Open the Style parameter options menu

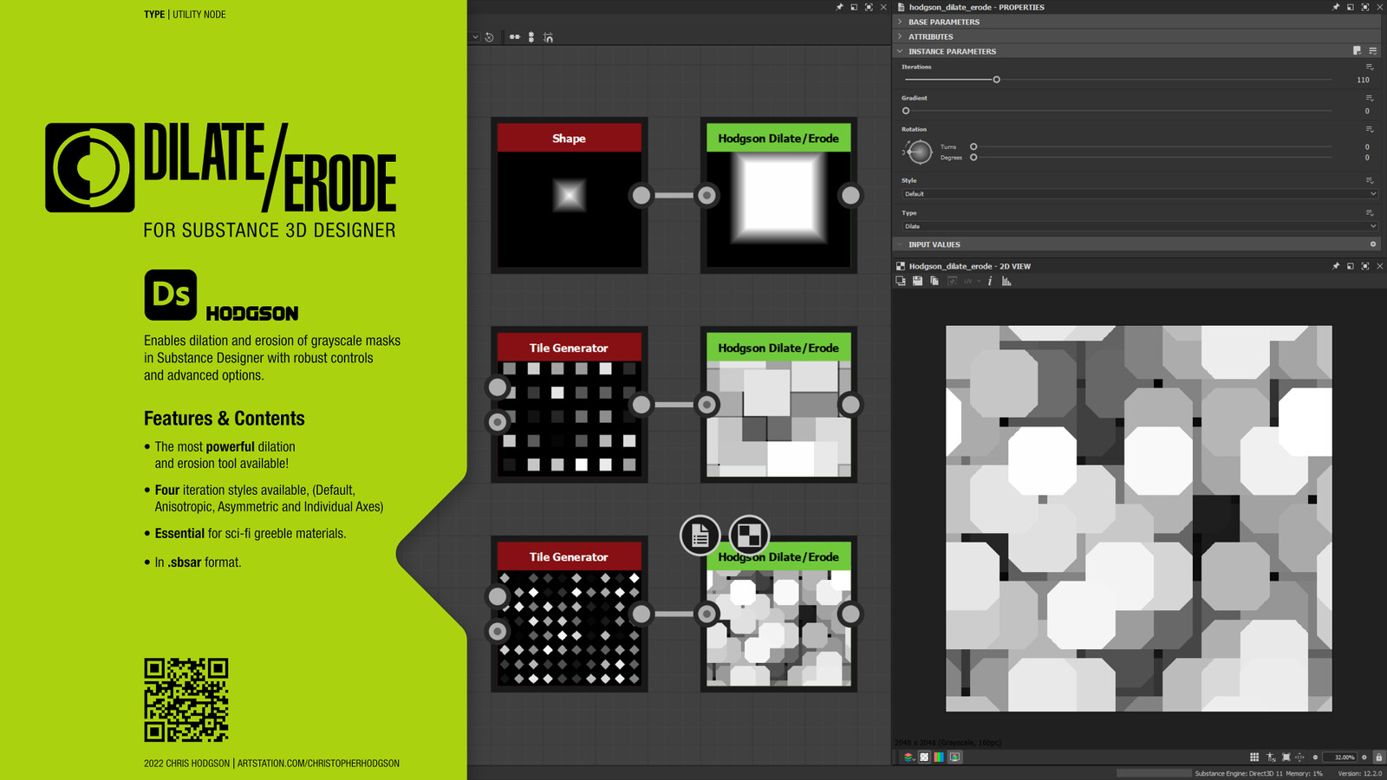click(x=1370, y=180)
